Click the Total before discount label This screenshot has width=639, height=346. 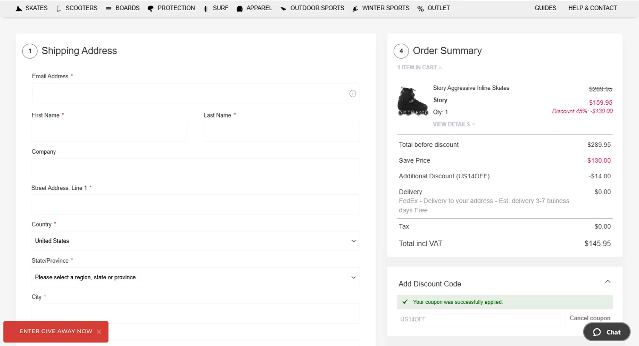coord(429,145)
